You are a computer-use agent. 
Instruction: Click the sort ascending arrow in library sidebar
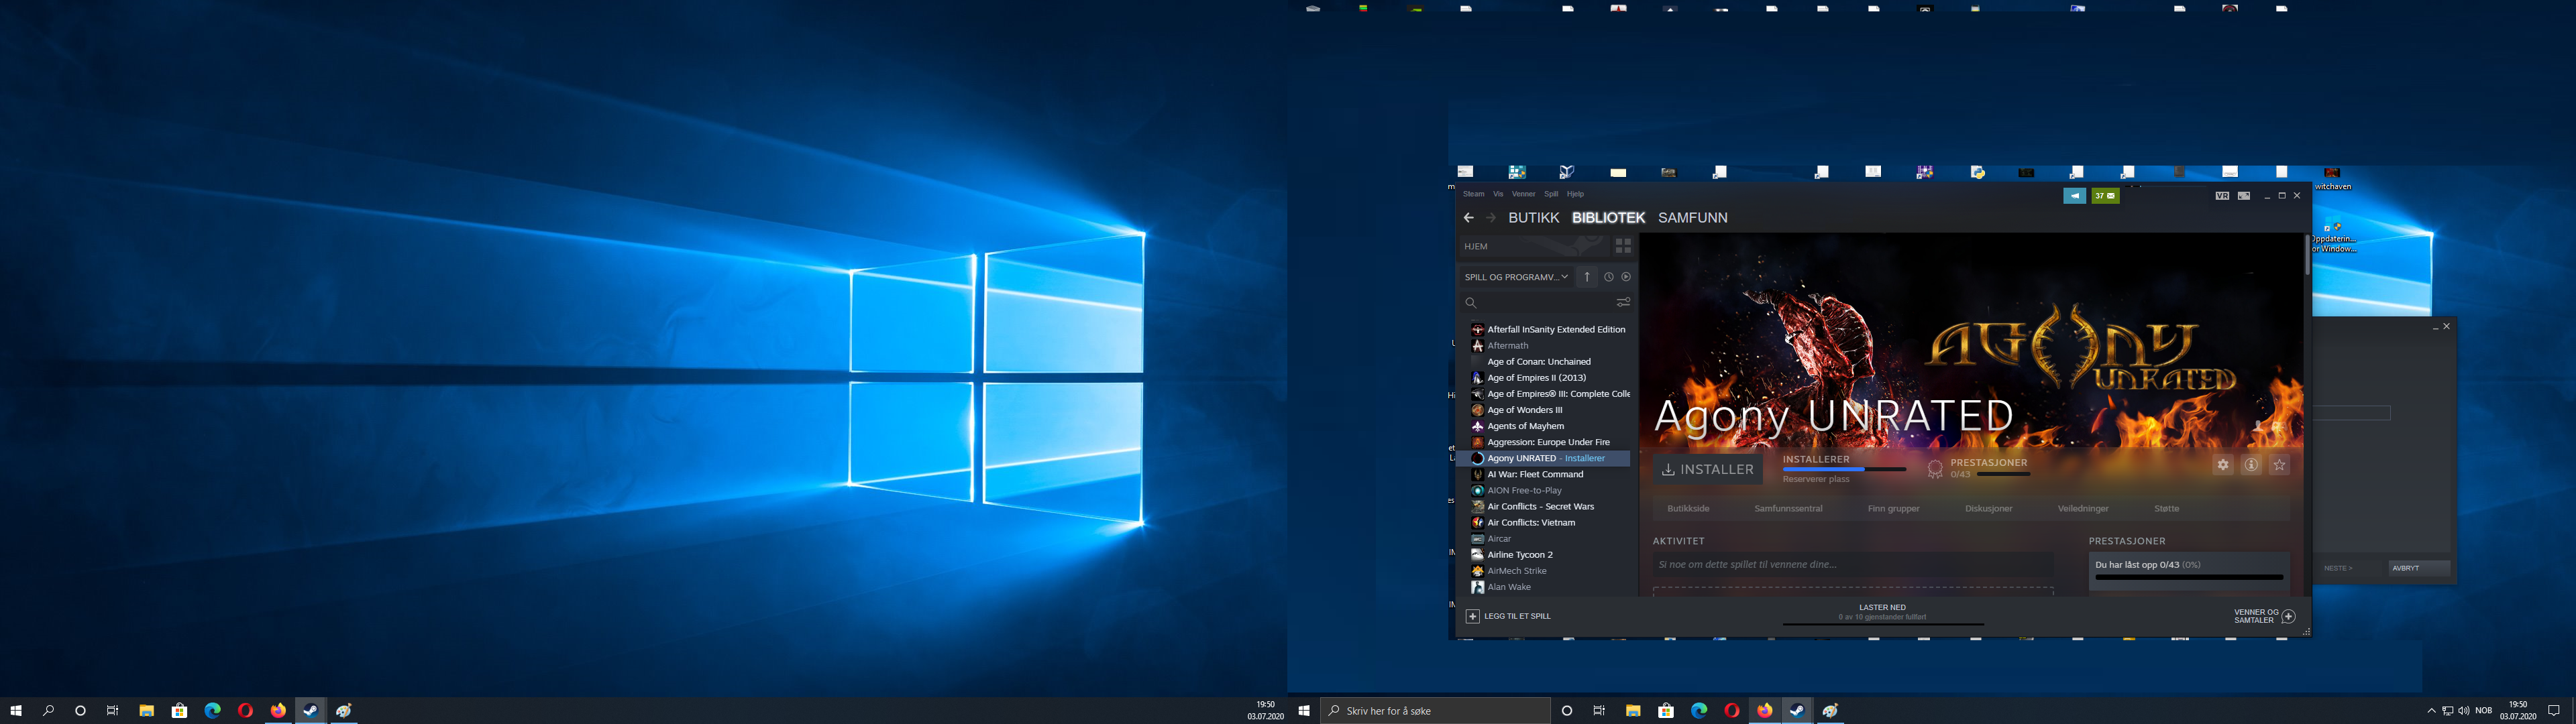tap(1587, 277)
